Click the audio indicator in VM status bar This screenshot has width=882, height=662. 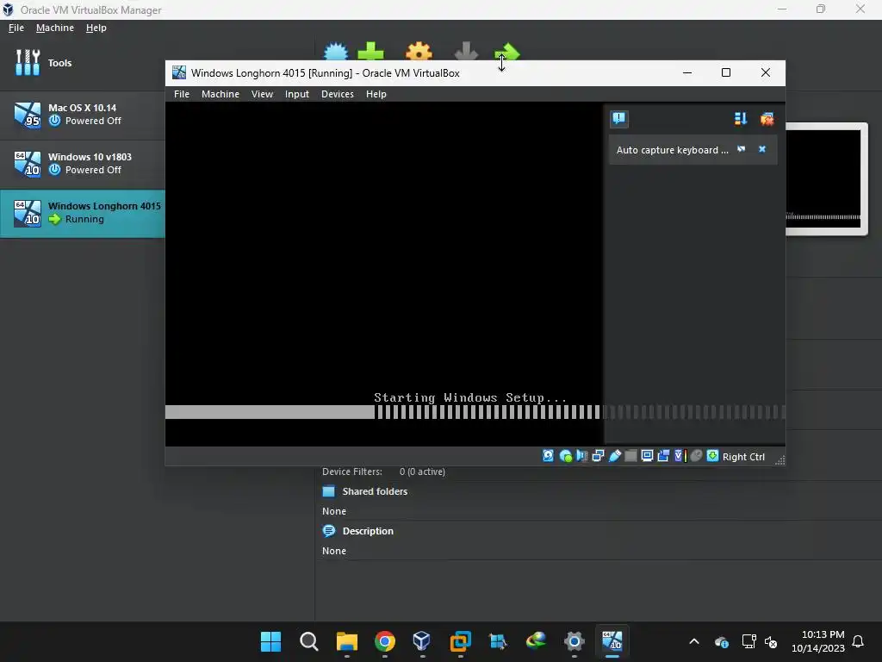pos(581,456)
